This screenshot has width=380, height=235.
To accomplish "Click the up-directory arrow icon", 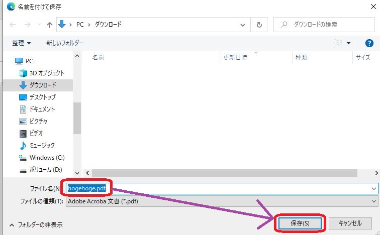I will [50, 24].
